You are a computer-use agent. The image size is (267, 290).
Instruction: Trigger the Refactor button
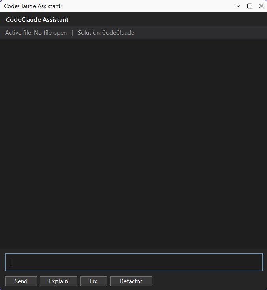[x=131, y=281]
